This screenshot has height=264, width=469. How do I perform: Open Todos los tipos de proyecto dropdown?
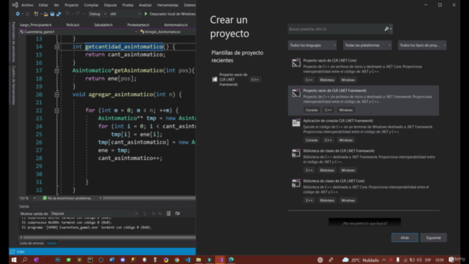[x=422, y=45]
